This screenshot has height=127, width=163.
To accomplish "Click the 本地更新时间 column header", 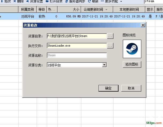I will (129, 9).
